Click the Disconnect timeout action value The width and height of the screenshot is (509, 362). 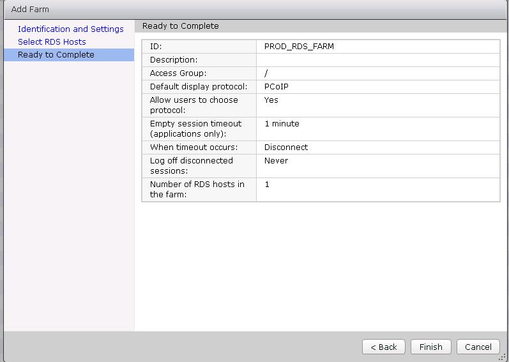285,147
